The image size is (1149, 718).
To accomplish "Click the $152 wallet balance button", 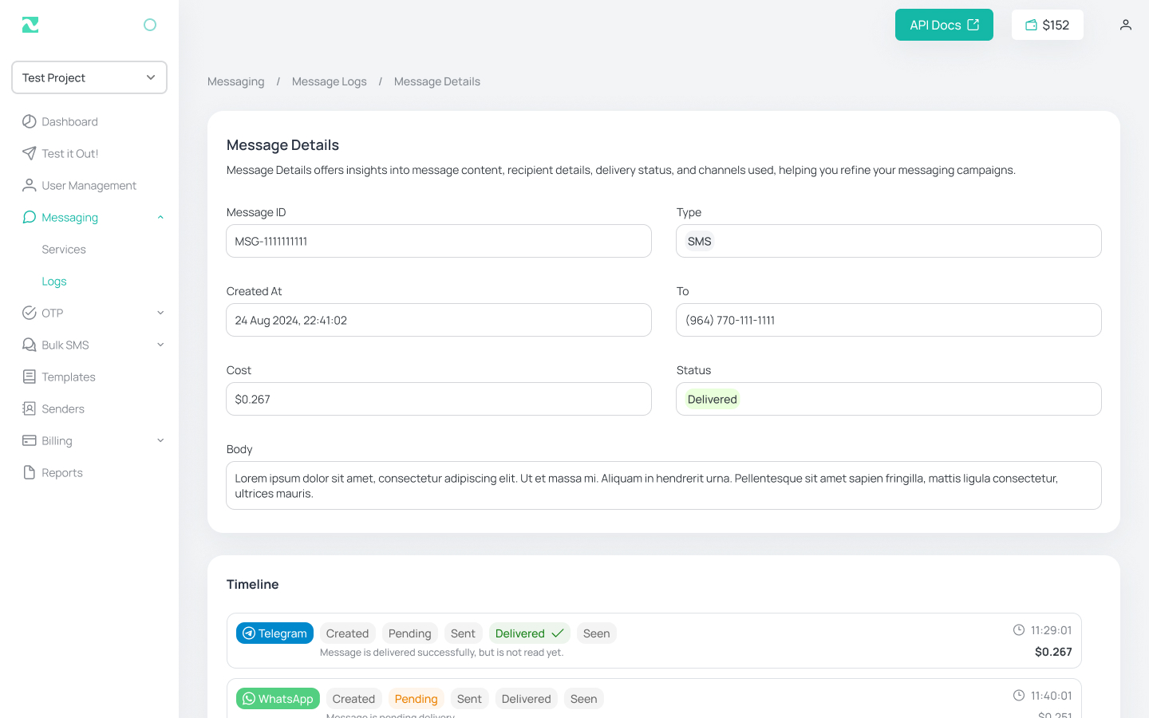I will (1047, 25).
